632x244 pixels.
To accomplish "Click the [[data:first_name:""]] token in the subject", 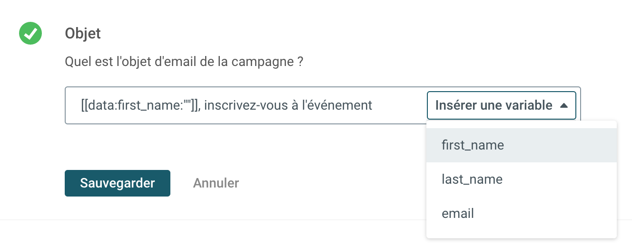I will [140, 105].
